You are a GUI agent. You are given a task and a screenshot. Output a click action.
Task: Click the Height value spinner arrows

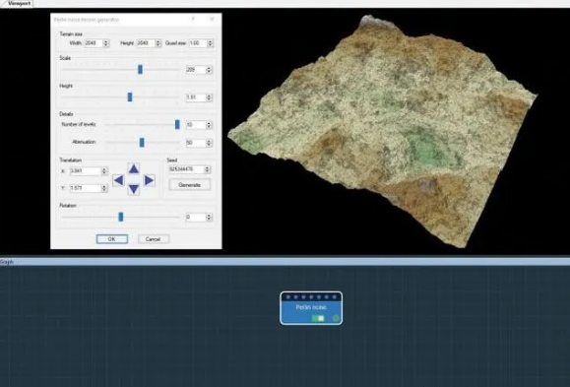coord(209,97)
